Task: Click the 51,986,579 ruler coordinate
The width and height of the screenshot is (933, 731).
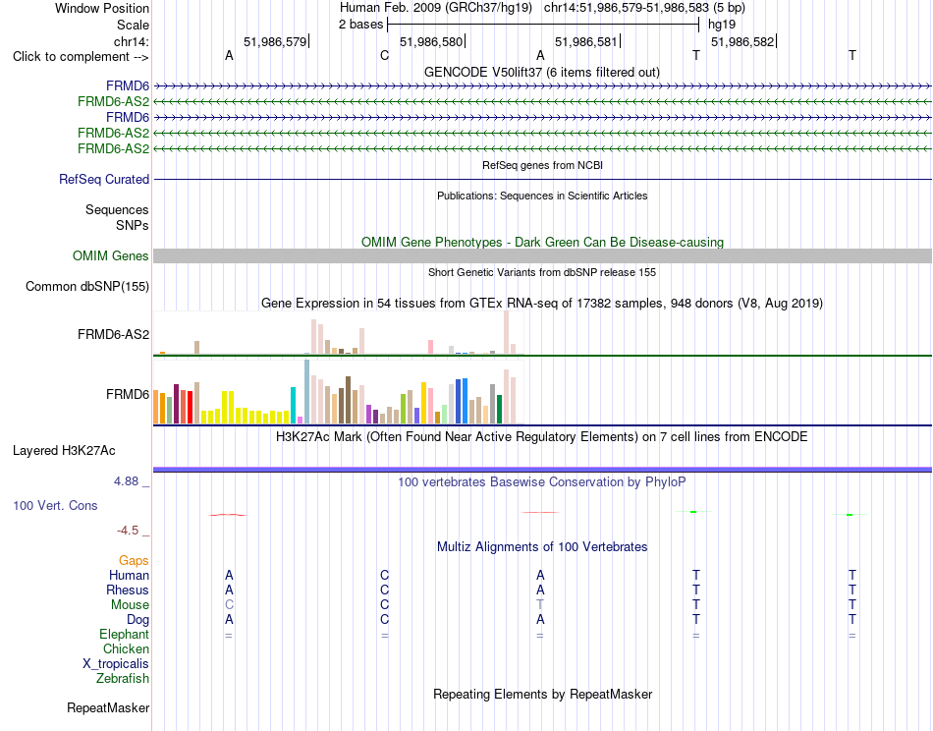Action: [275, 41]
